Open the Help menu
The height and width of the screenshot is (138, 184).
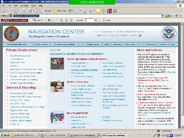point(40,6)
